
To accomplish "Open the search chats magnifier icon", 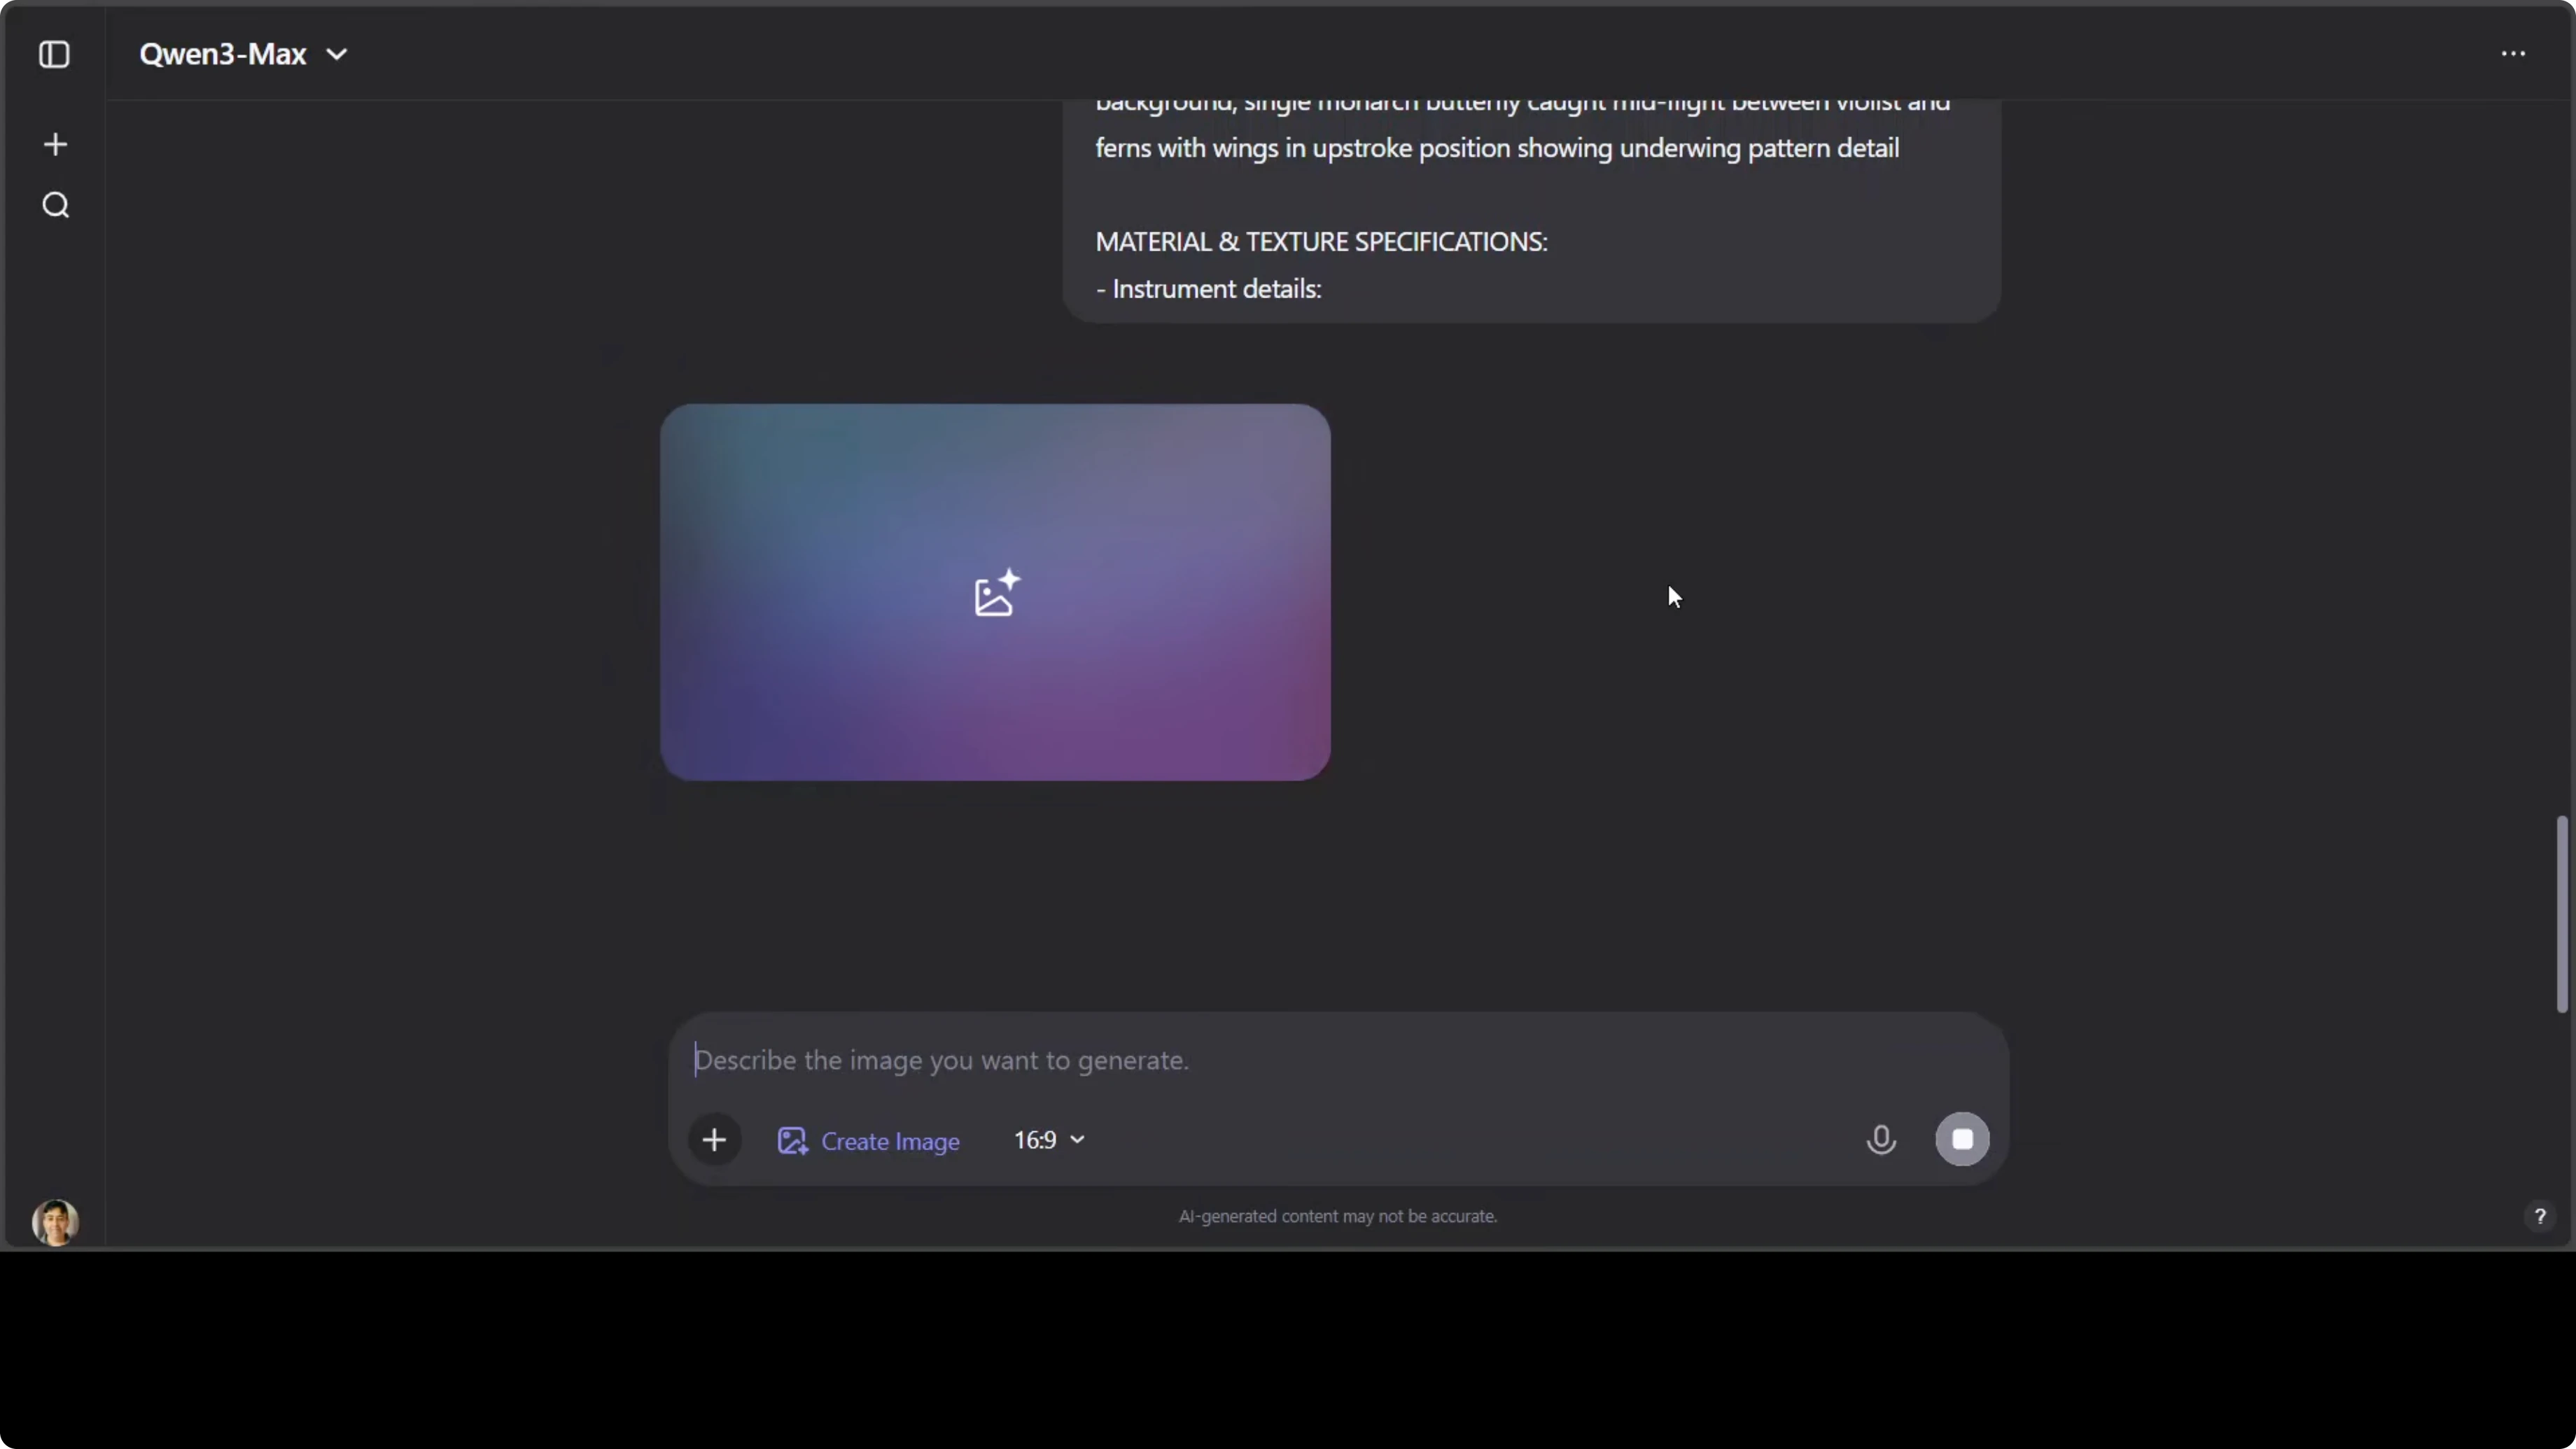I will pos(55,205).
